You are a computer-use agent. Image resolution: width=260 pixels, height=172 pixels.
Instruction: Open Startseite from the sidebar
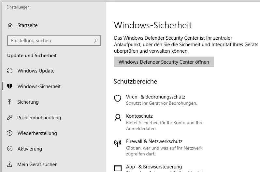[27, 25]
